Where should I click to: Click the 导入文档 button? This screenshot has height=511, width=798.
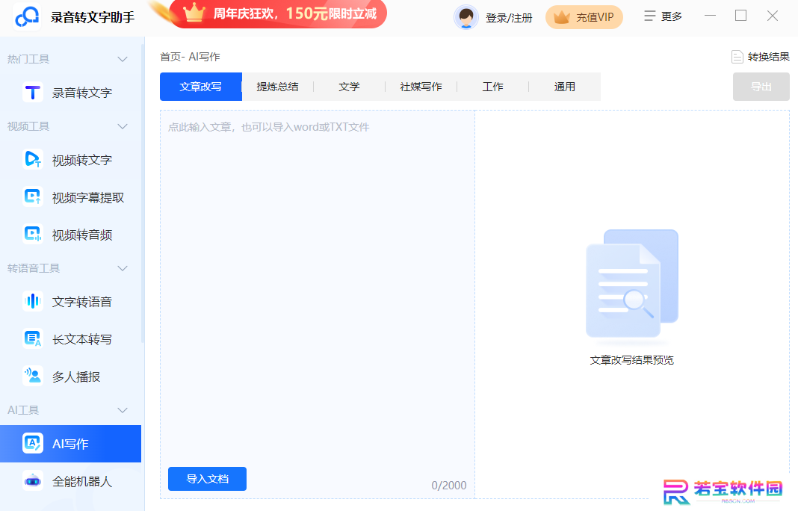(x=207, y=479)
